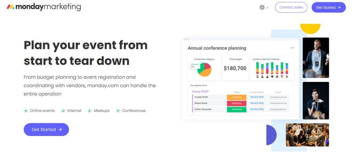This screenshot has width=353, height=152.
Task: Click Crystal Smith's phone number link
Action: [x=257, y=97]
